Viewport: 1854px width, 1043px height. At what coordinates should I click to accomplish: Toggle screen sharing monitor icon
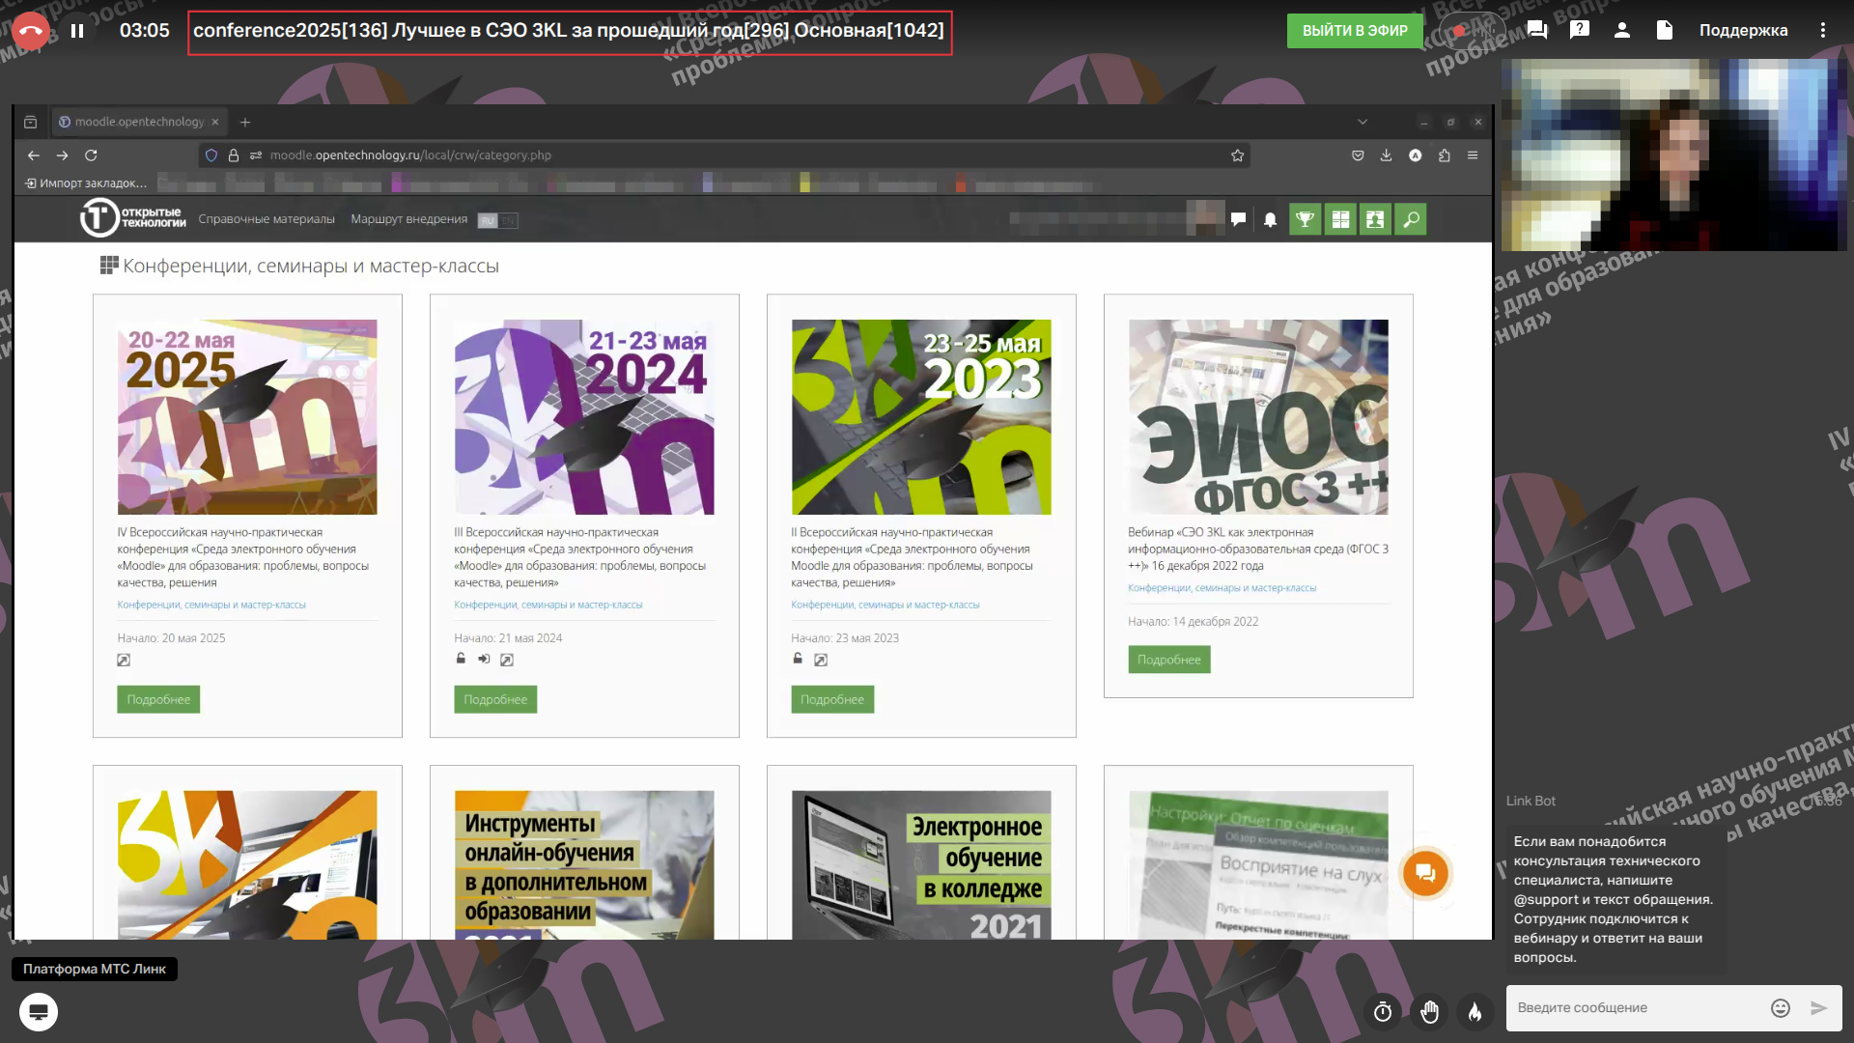39,1011
